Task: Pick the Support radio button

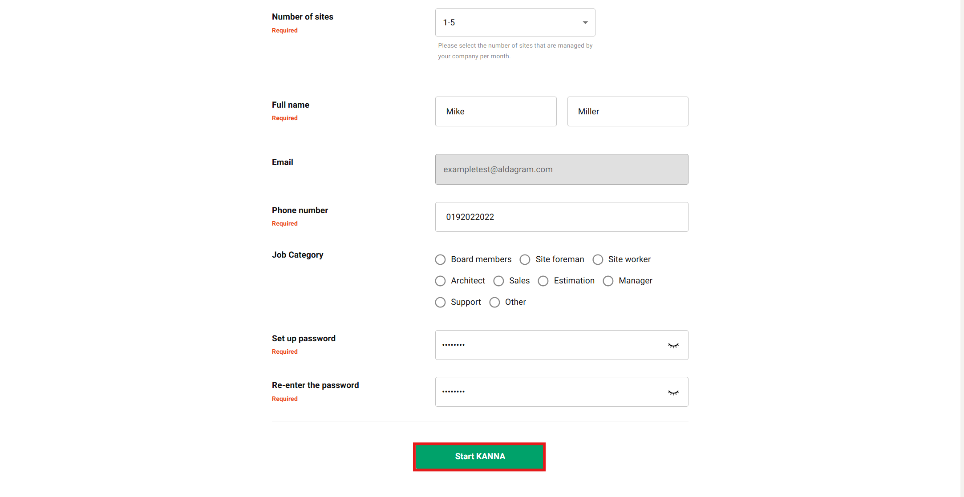Action: [x=440, y=302]
